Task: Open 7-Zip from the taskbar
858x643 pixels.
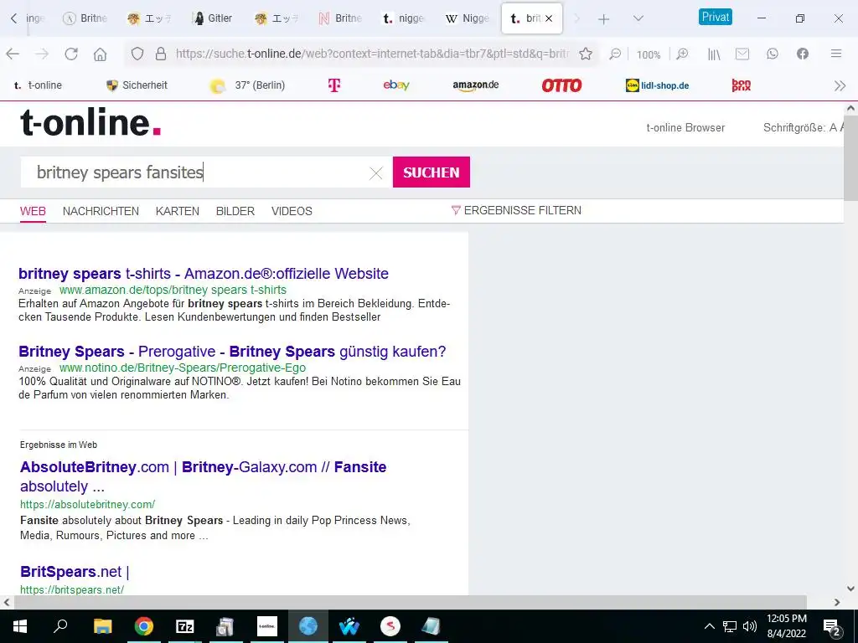Action: [x=185, y=626]
